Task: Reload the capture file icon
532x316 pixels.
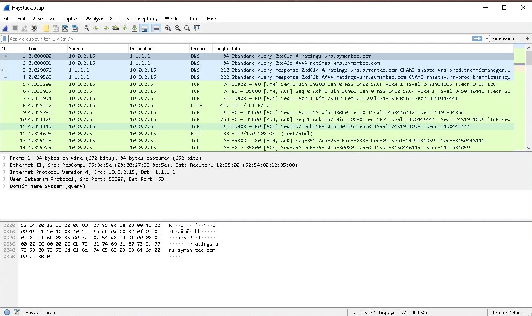Action: tap(75, 28)
